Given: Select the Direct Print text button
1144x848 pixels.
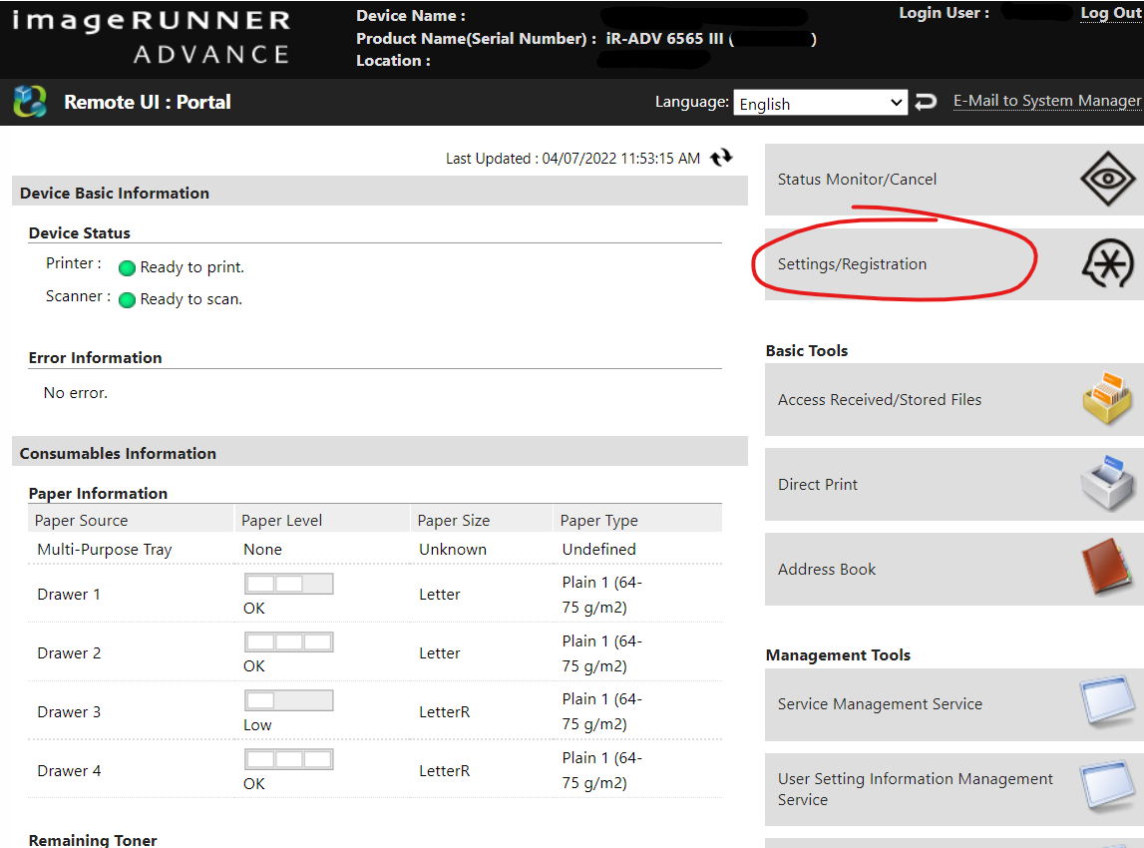Looking at the screenshot, I should 818,485.
